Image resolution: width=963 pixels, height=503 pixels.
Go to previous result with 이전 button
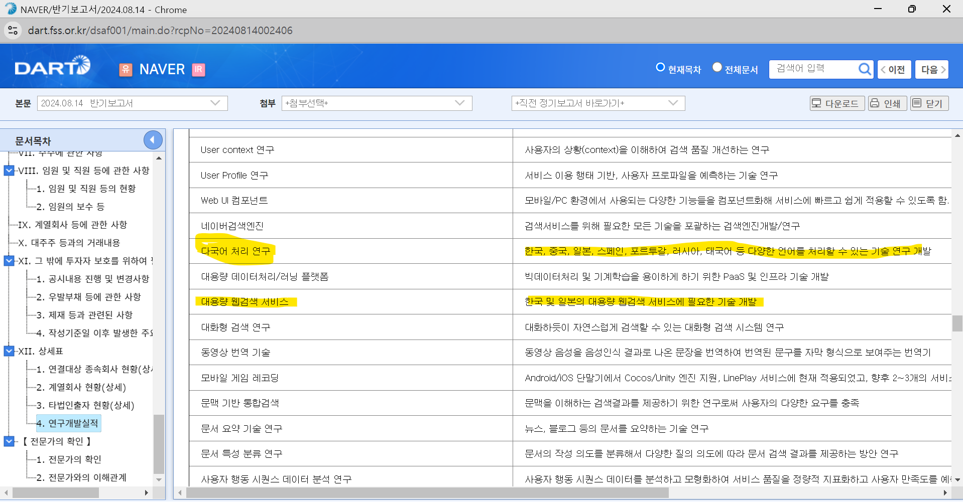pyautogui.click(x=894, y=69)
